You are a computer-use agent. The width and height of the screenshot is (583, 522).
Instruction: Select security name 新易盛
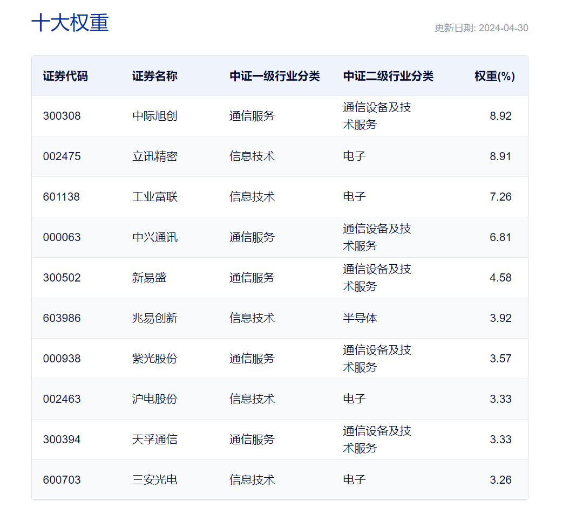(149, 278)
